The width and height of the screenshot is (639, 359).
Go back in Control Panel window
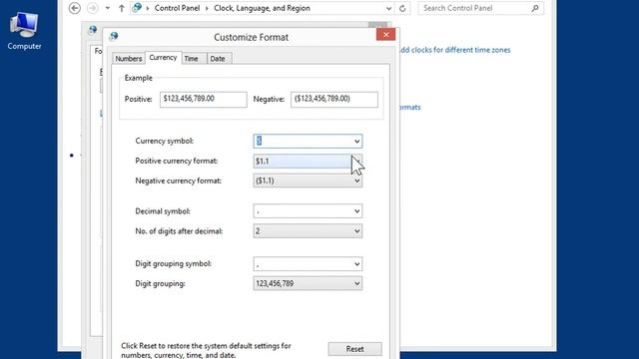pyautogui.click(x=75, y=8)
